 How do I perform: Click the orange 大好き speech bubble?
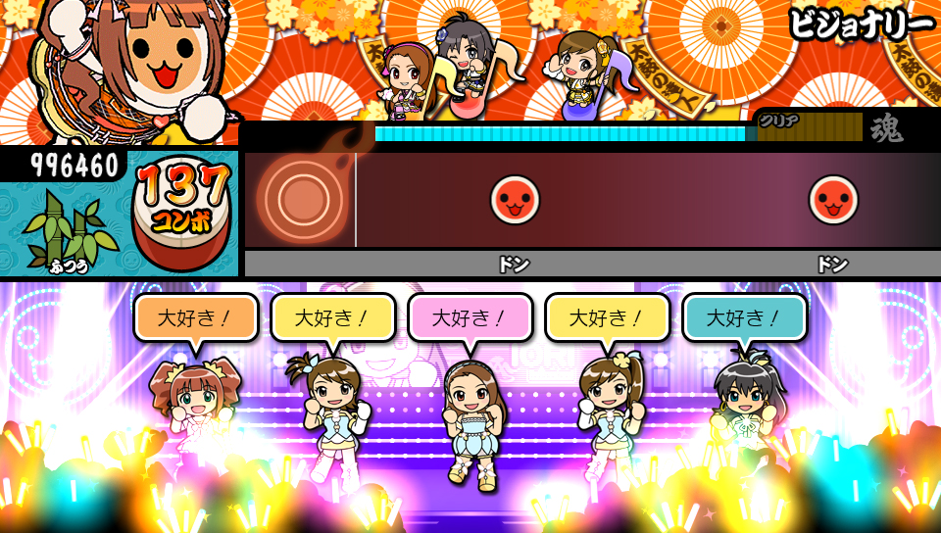pos(195,318)
